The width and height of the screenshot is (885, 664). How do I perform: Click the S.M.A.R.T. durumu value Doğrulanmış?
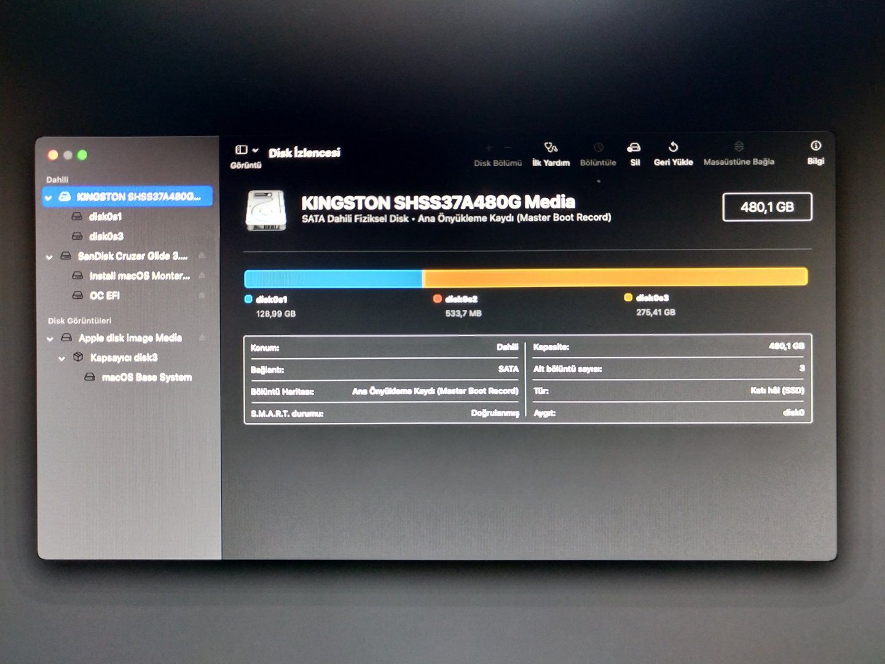click(x=495, y=413)
